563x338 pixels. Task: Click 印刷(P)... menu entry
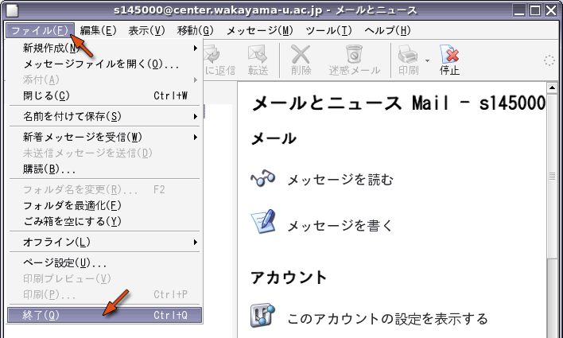104,294
